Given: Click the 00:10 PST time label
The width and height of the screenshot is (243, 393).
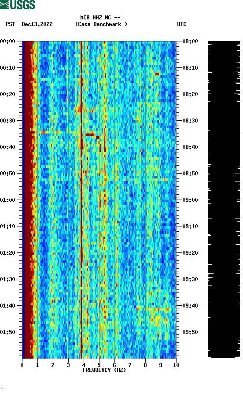Looking at the screenshot, I should click(7, 68).
